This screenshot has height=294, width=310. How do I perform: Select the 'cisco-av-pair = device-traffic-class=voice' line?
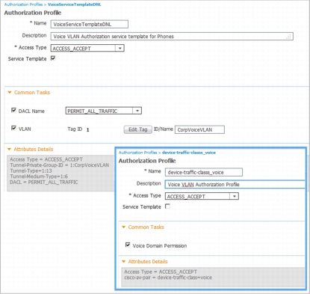click(x=168, y=278)
